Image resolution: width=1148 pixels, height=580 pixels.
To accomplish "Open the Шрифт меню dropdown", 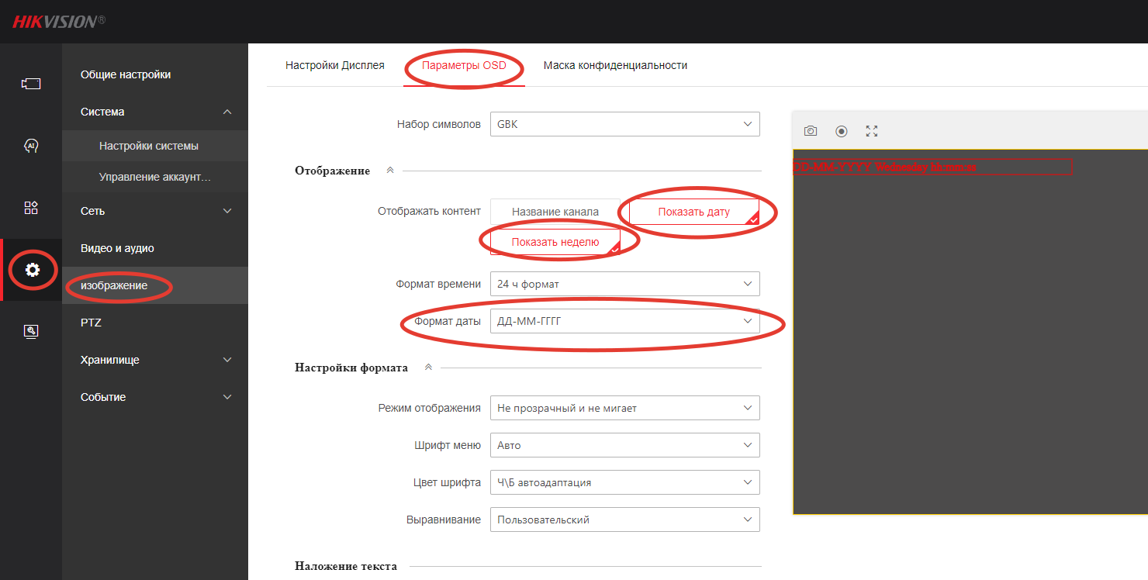I will click(625, 445).
